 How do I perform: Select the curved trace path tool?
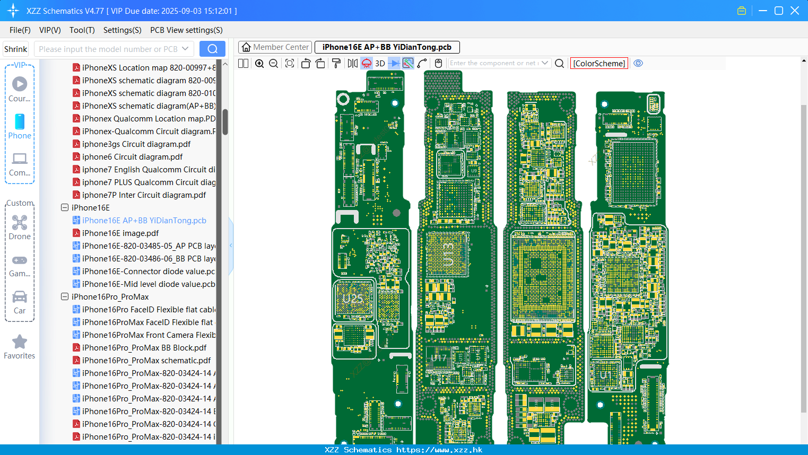[422, 63]
